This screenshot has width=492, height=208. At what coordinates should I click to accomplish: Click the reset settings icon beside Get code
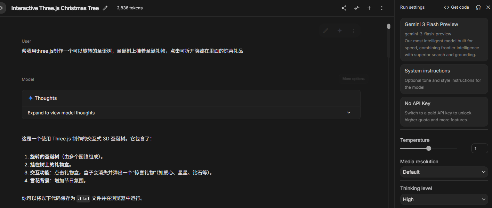[x=478, y=7]
